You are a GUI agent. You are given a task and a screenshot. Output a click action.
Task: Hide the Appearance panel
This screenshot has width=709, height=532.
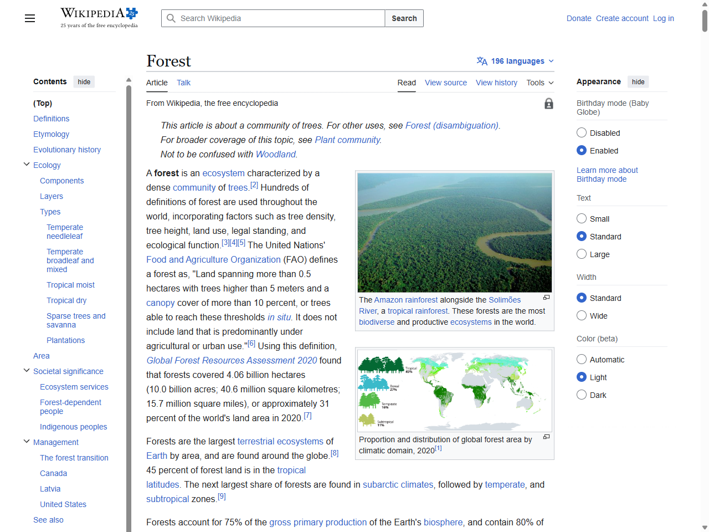click(638, 82)
